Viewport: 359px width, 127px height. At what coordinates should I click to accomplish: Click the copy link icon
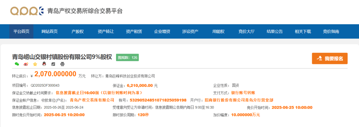53,64
